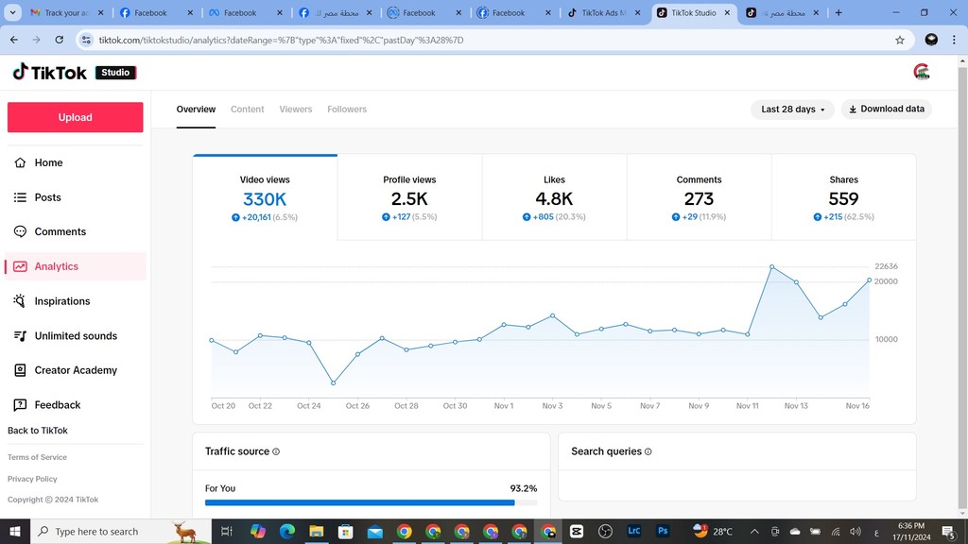Screen dimensions: 968x544
Task: Click the Upload button
Action: [76, 117]
